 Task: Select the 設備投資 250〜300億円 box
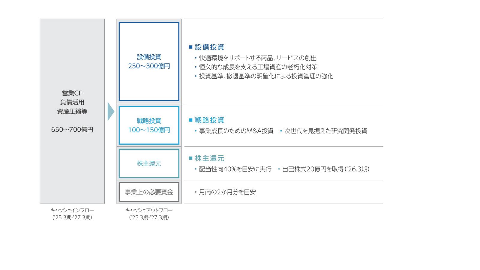click(149, 61)
